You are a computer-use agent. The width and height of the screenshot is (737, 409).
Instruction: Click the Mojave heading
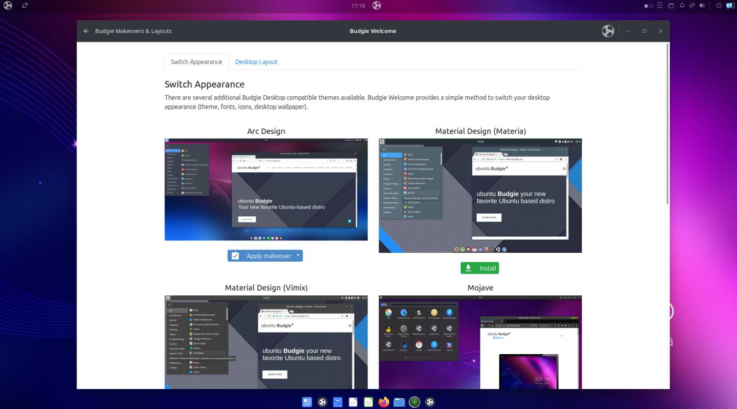pyautogui.click(x=480, y=287)
